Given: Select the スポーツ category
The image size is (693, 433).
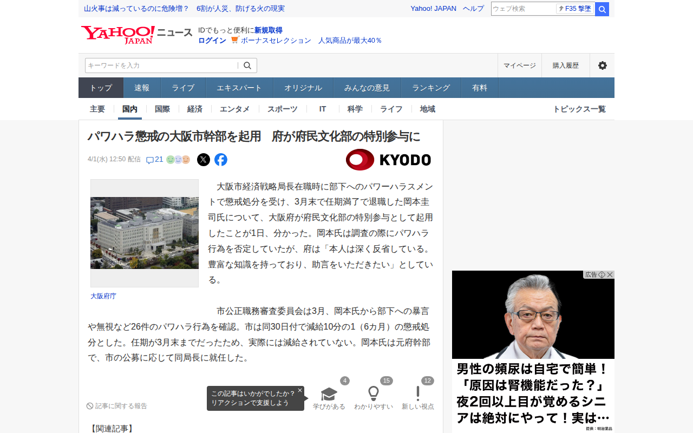Looking at the screenshot, I should (283, 109).
